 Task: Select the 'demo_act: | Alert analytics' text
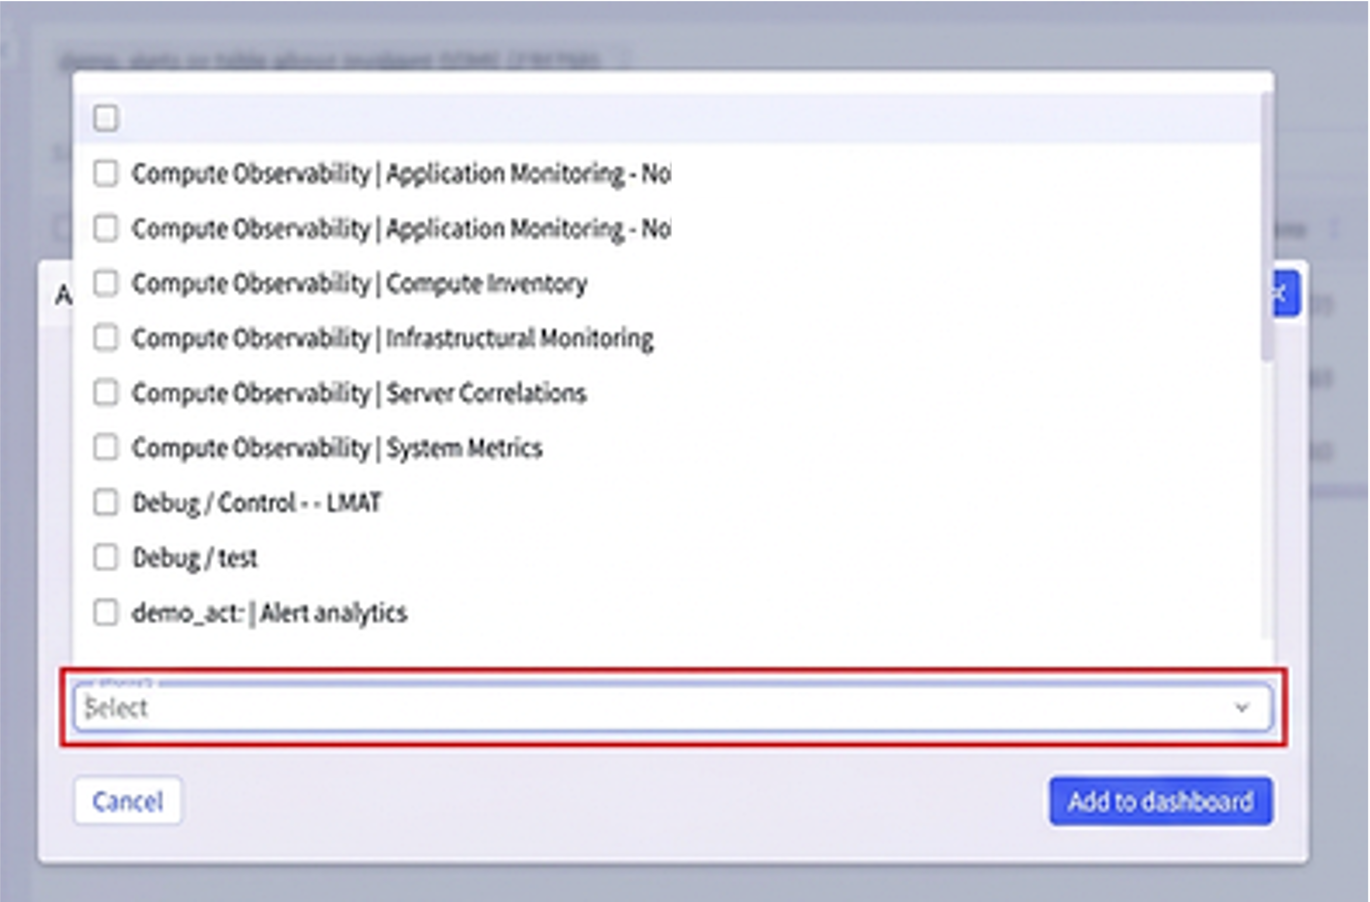point(270,613)
